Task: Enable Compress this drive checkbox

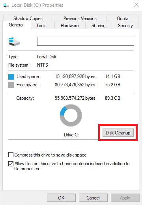Action: point(11,155)
